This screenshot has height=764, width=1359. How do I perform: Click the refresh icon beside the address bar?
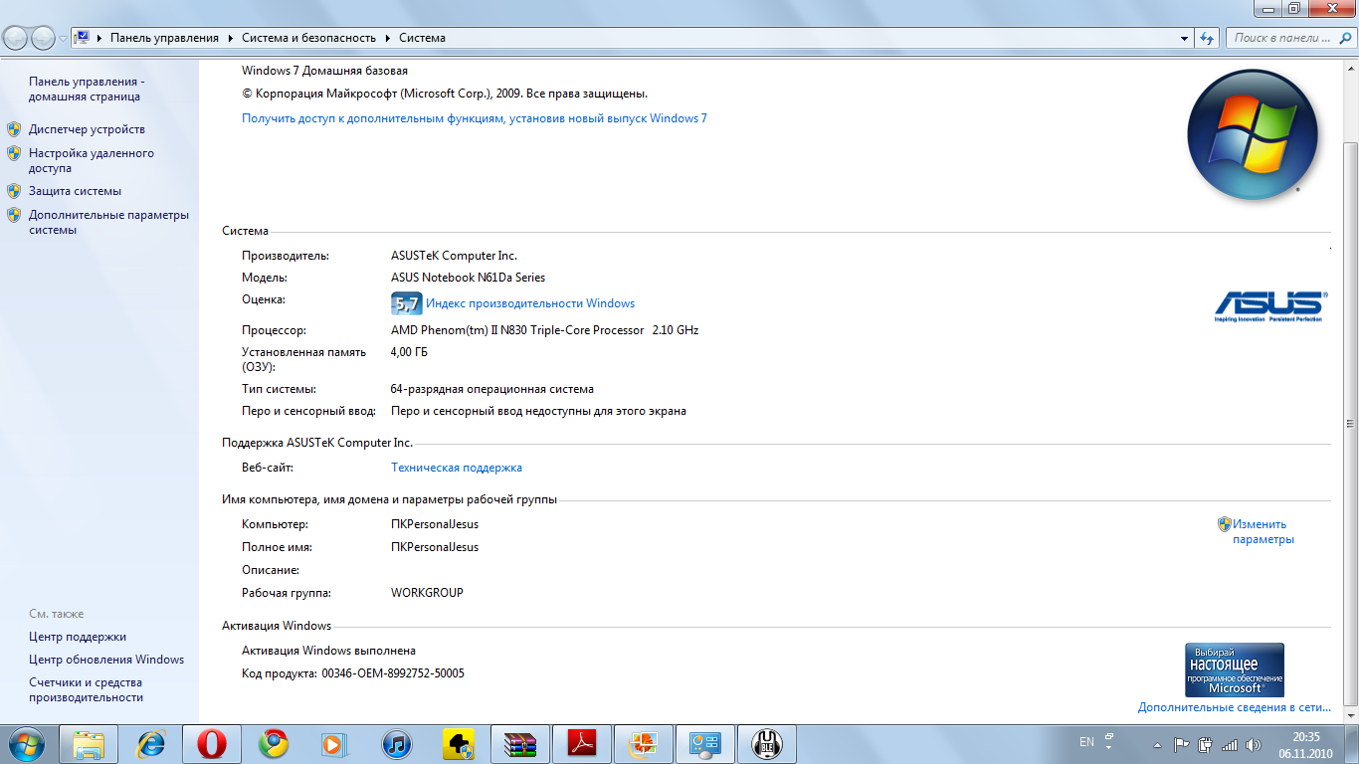tap(1207, 38)
